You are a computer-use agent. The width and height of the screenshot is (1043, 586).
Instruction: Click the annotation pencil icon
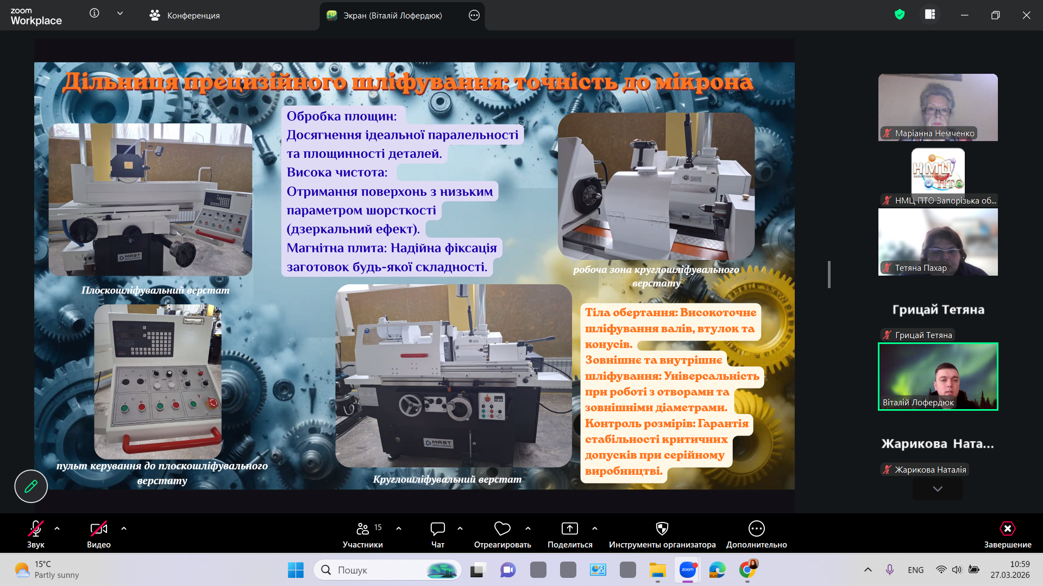point(31,486)
